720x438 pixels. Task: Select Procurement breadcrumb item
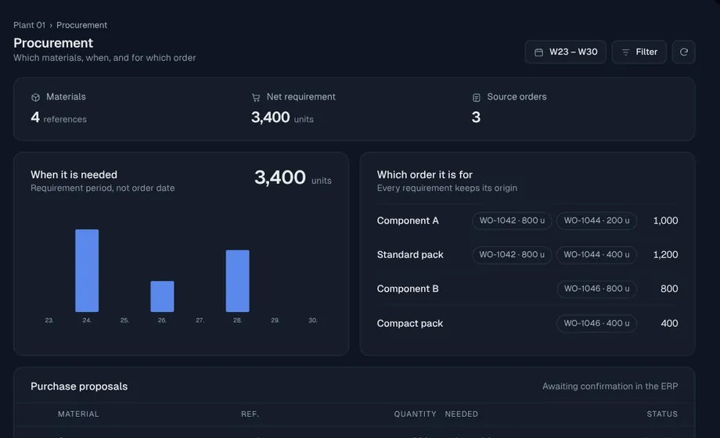81,25
